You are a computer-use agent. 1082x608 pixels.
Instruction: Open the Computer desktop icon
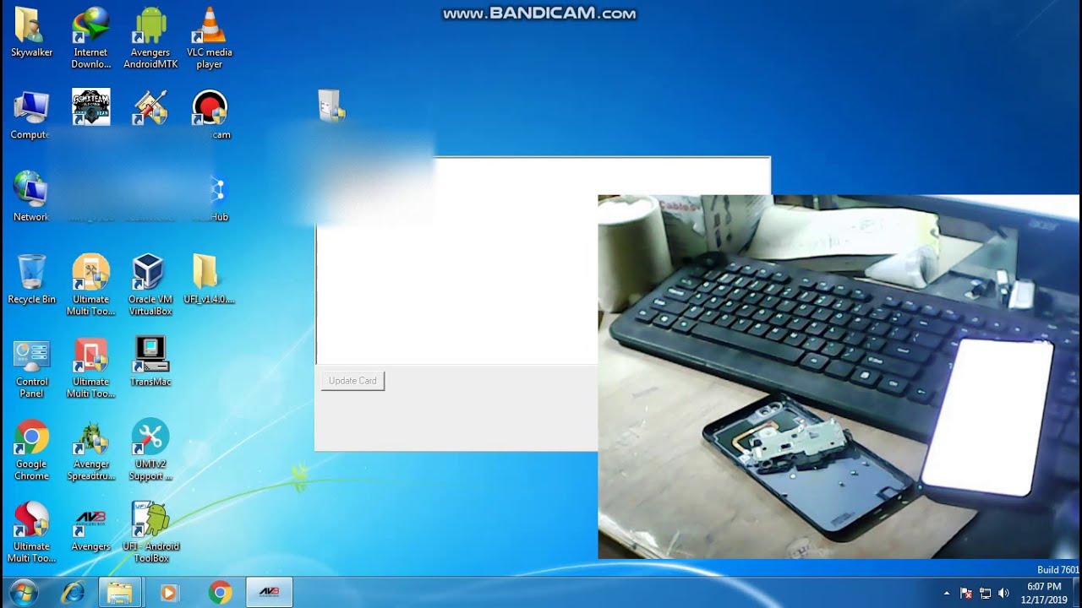[x=31, y=115]
